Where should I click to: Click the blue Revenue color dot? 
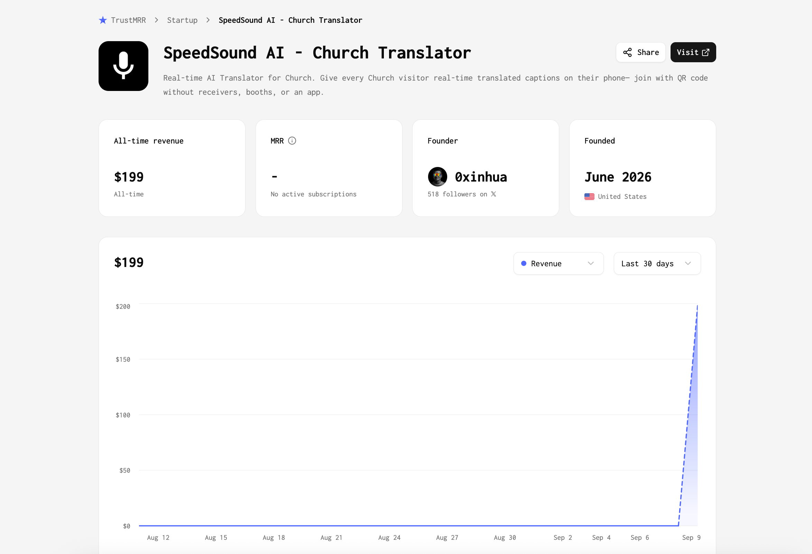(524, 264)
